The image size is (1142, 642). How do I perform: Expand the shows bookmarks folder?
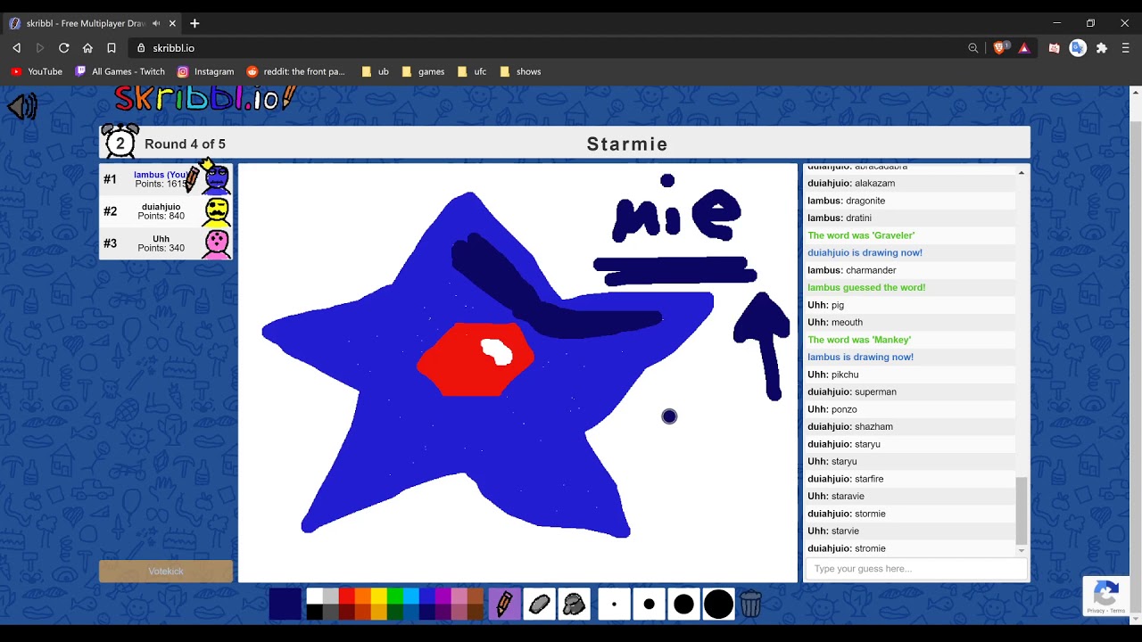[x=521, y=71]
